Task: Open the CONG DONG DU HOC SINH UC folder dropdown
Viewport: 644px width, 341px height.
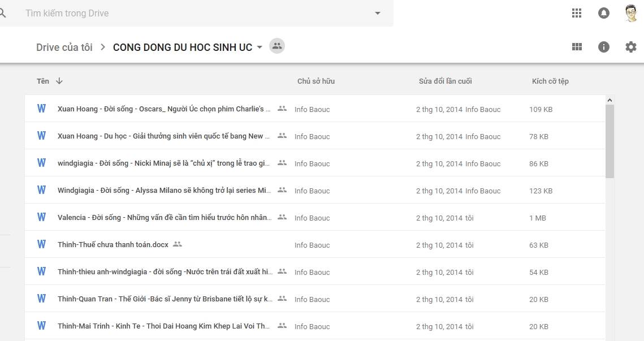Action: pyautogui.click(x=260, y=48)
